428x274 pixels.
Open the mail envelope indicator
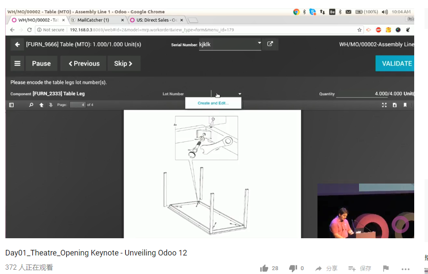tap(349, 12)
